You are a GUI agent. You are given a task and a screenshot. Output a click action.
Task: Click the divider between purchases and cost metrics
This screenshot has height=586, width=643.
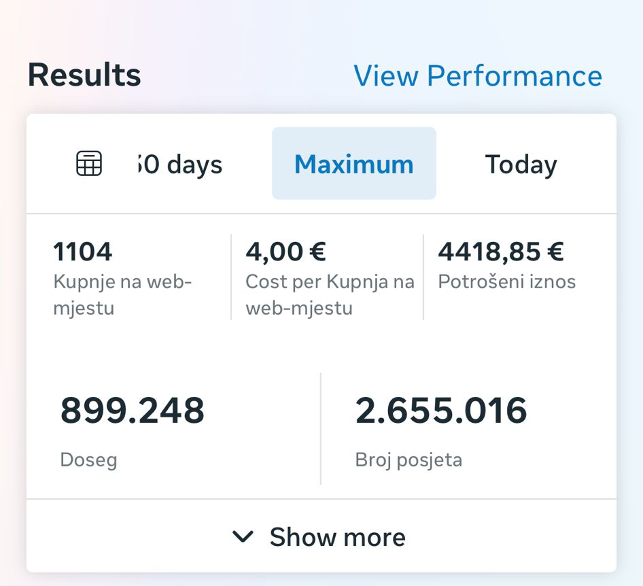tap(231, 277)
